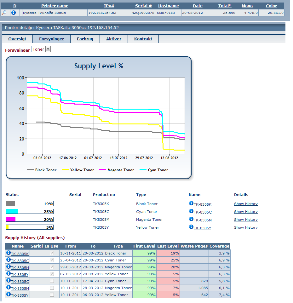Sort printer list by Printer name column
This screenshot has width=293, height=303.
pyautogui.click(x=55, y=6)
